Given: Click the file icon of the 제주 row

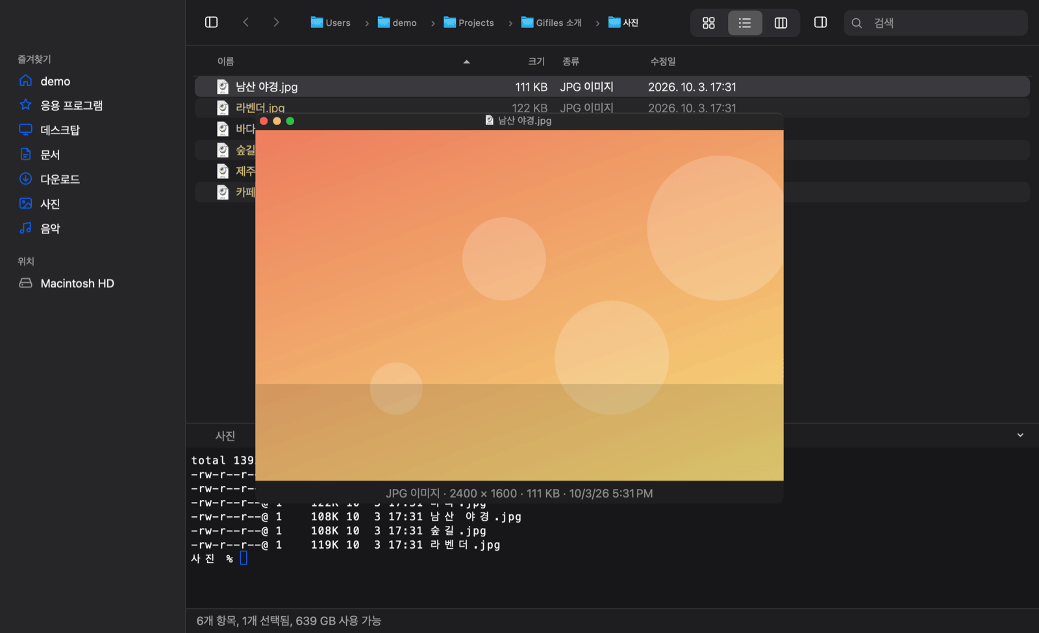Looking at the screenshot, I should tap(223, 171).
